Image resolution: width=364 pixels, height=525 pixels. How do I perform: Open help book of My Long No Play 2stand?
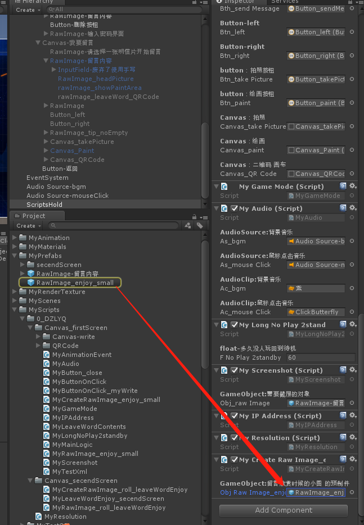(343, 324)
